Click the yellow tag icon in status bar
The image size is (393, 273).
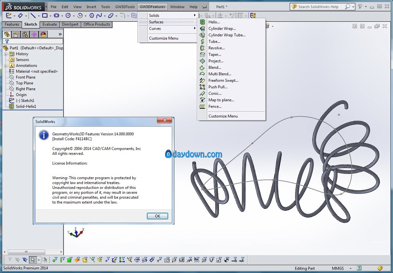(x=380, y=268)
